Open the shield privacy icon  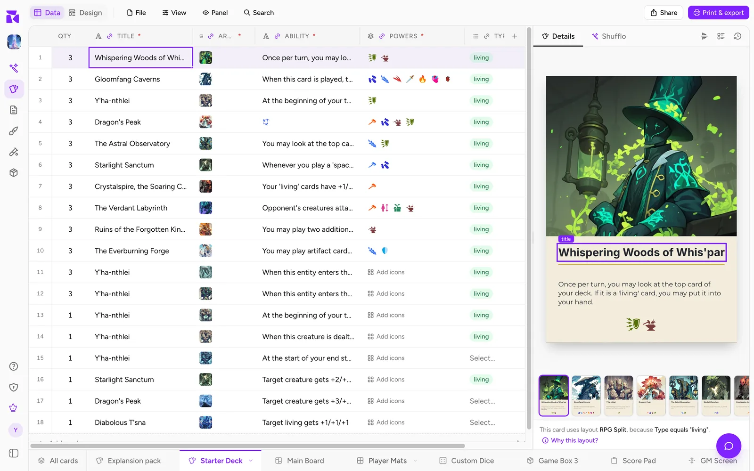click(14, 387)
